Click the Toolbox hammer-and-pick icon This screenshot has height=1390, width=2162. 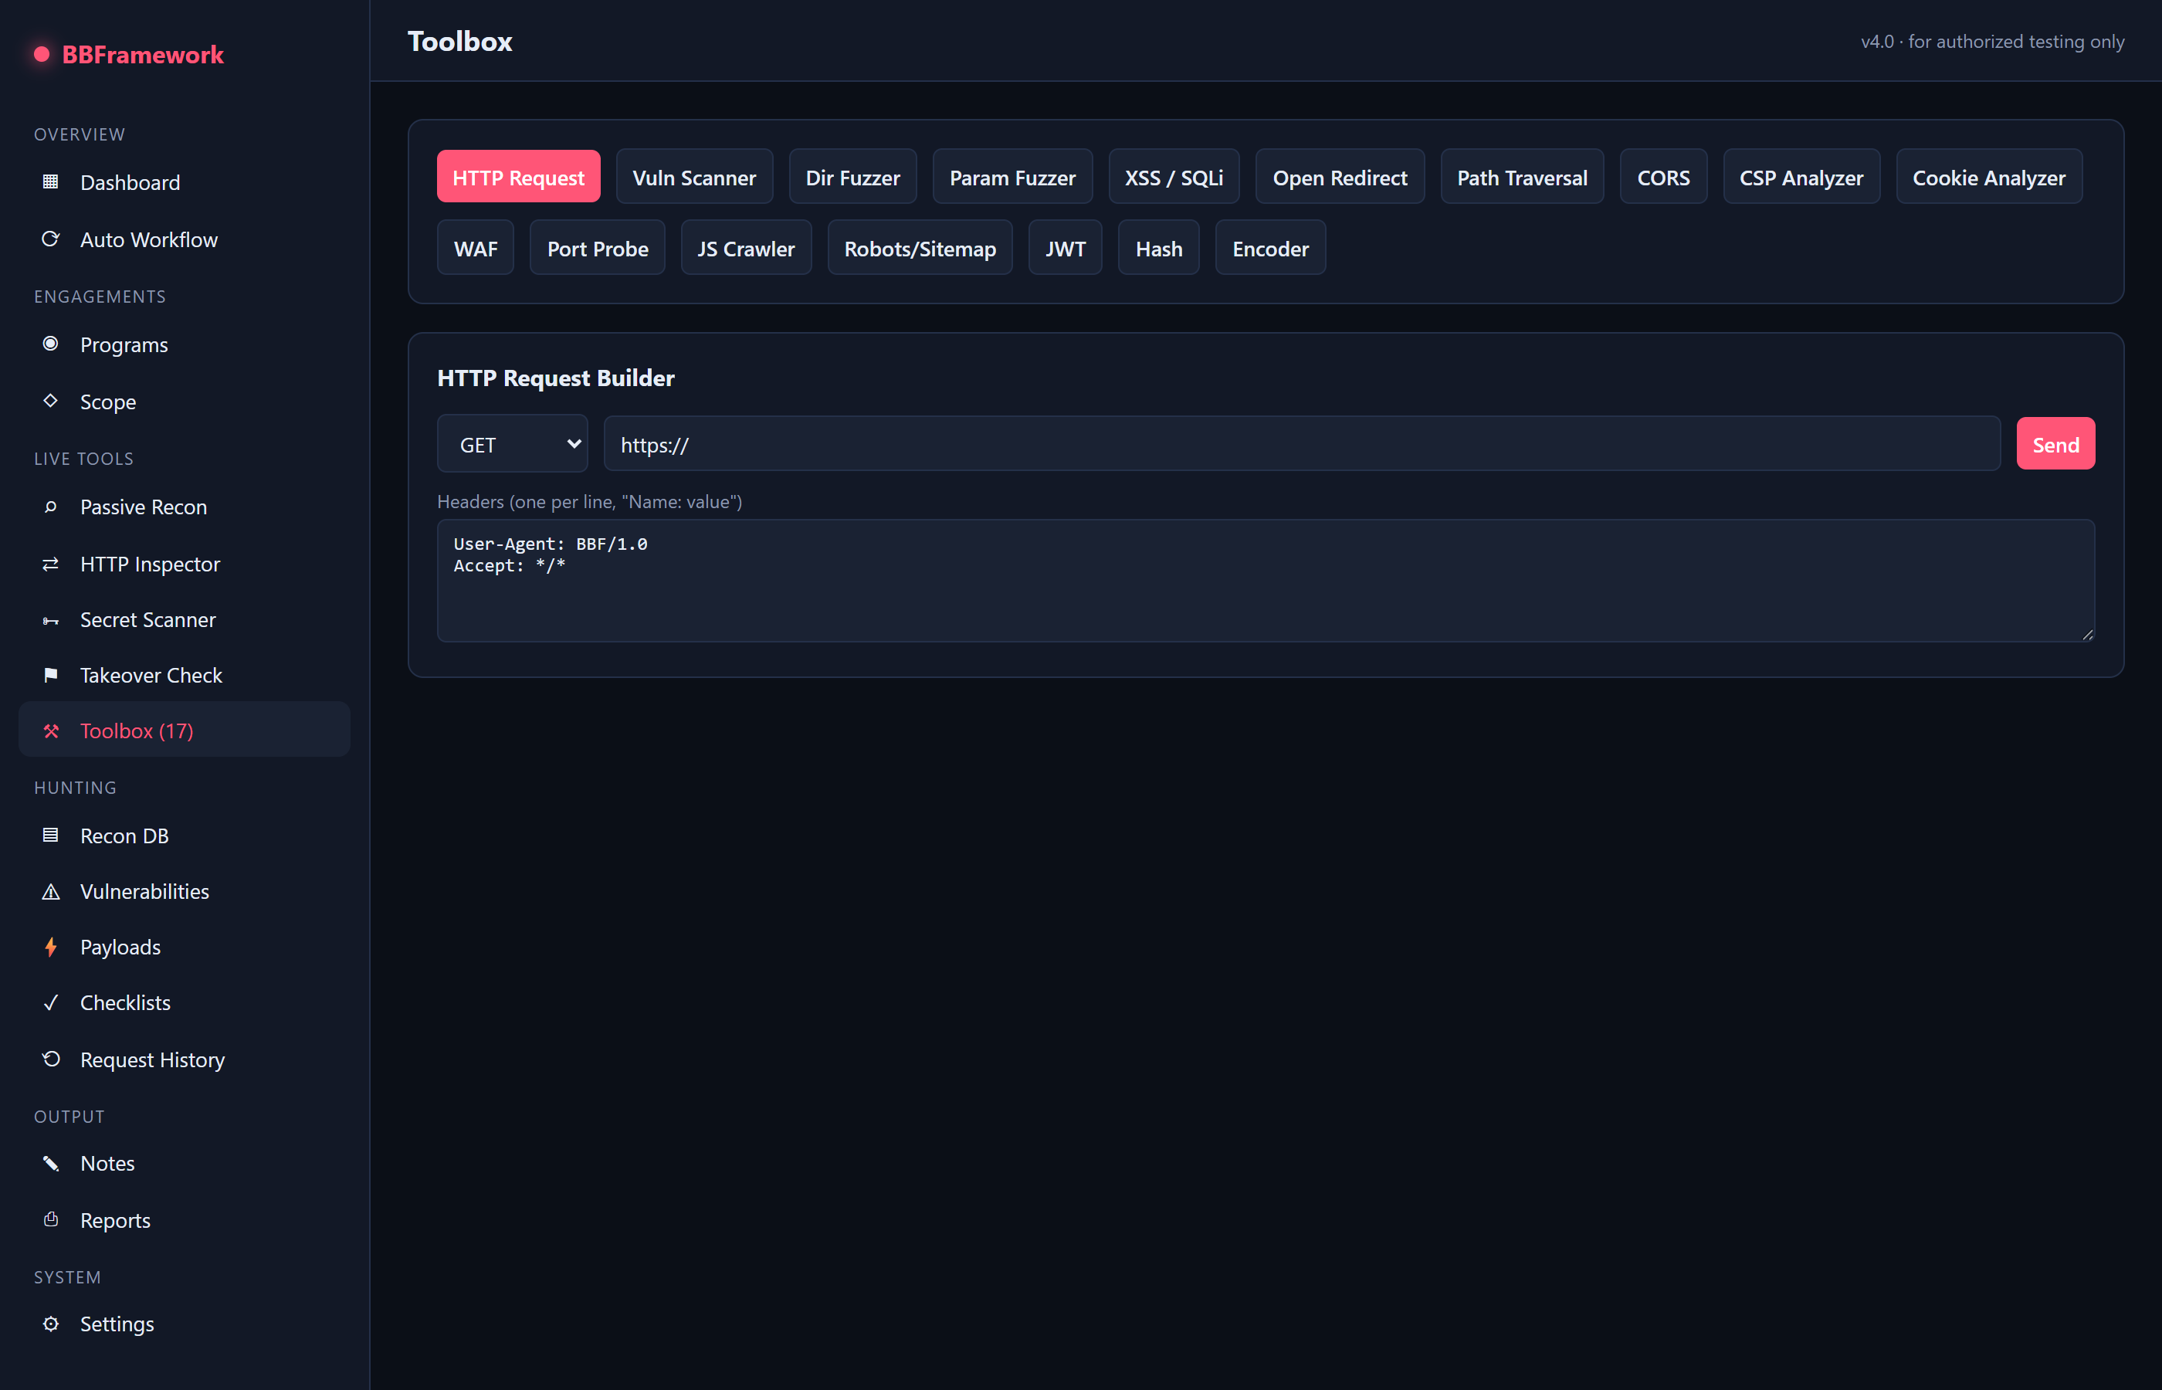(x=50, y=731)
